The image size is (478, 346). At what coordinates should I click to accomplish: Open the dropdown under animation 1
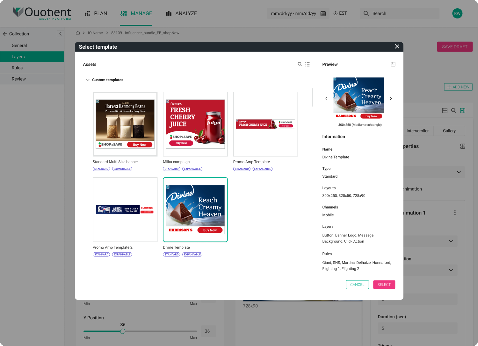click(x=451, y=241)
